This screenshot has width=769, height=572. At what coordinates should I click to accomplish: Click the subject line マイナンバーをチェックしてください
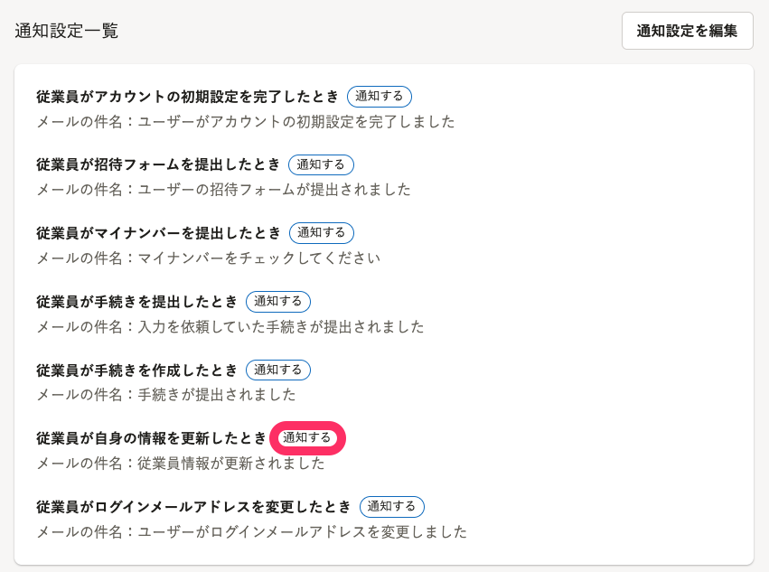258,258
